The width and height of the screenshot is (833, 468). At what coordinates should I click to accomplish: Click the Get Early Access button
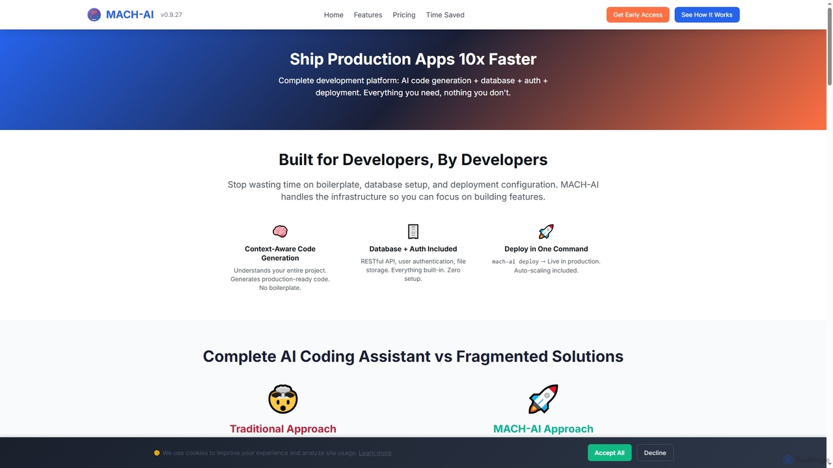(x=638, y=15)
